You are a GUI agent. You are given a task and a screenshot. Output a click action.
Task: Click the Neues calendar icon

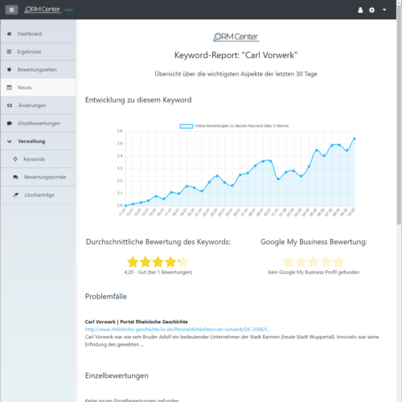tap(9, 88)
